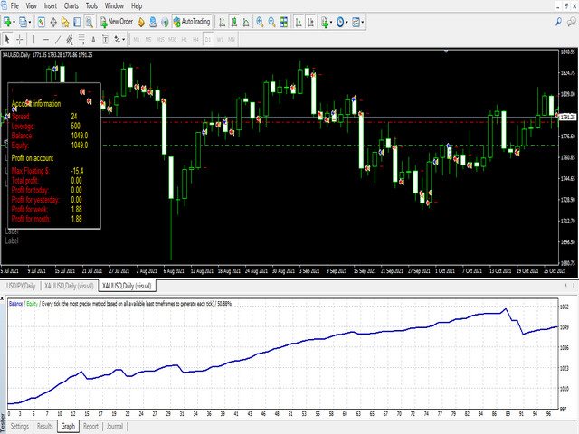Screen dimensions: 579x434
Task: Zoom out on the chart
Action: click(271, 22)
